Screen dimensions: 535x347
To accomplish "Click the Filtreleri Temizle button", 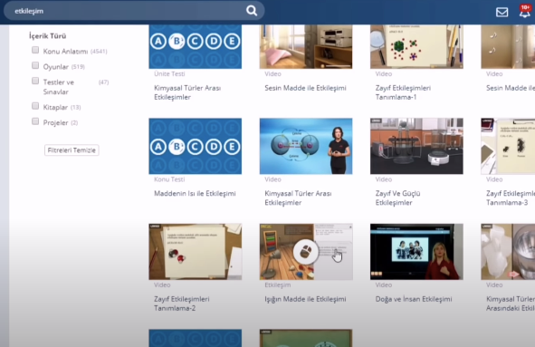I will [72, 150].
